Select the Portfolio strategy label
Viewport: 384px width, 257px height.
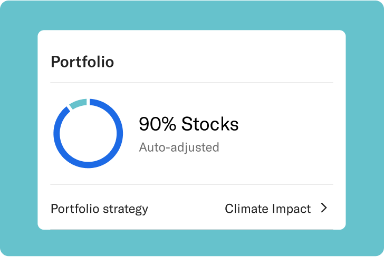click(99, 209)
